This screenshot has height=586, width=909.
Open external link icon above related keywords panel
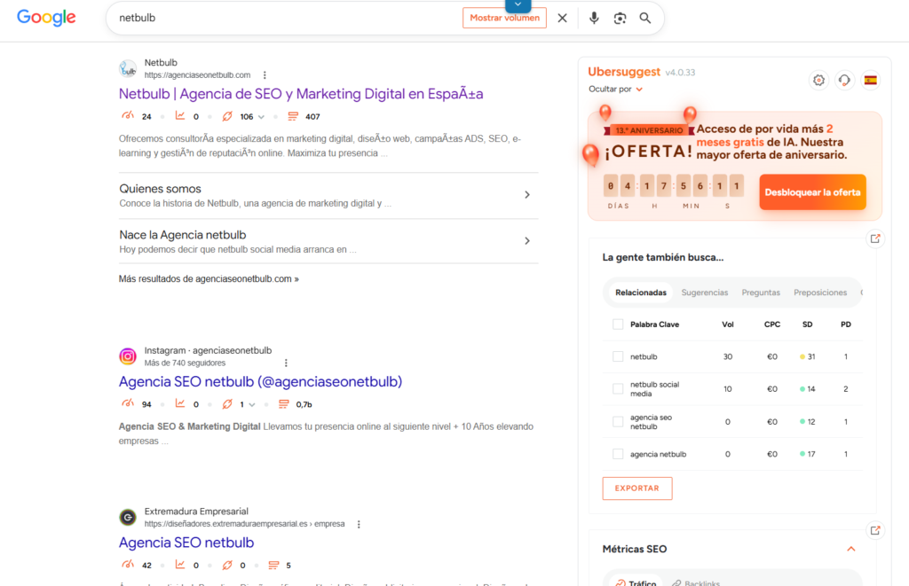[874, 238]
